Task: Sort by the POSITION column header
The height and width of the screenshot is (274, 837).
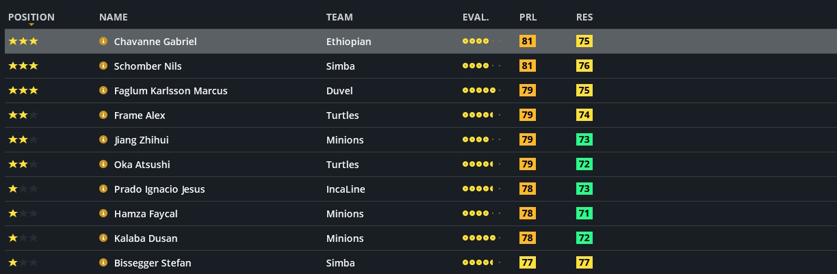Action: 31,17
